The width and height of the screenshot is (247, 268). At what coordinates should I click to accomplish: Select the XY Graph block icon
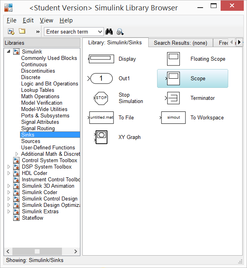[x=101, y=137]
